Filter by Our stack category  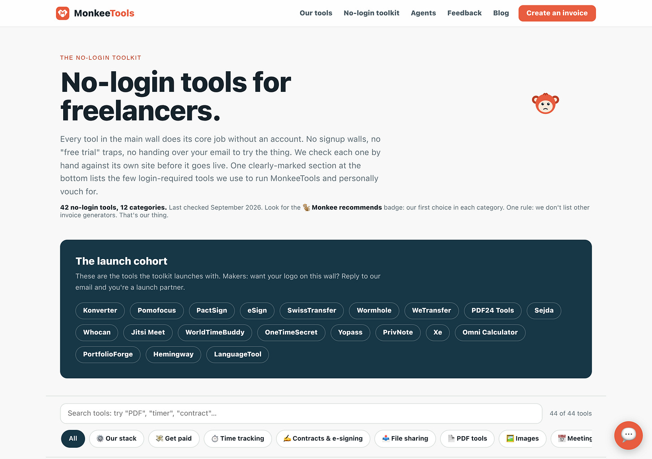click(x=116, y=438)
